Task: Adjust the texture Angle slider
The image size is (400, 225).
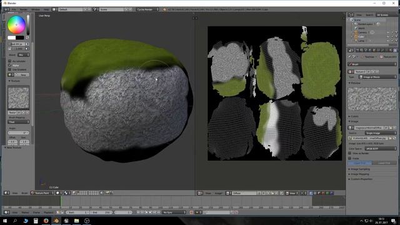Action: (18, 132)
